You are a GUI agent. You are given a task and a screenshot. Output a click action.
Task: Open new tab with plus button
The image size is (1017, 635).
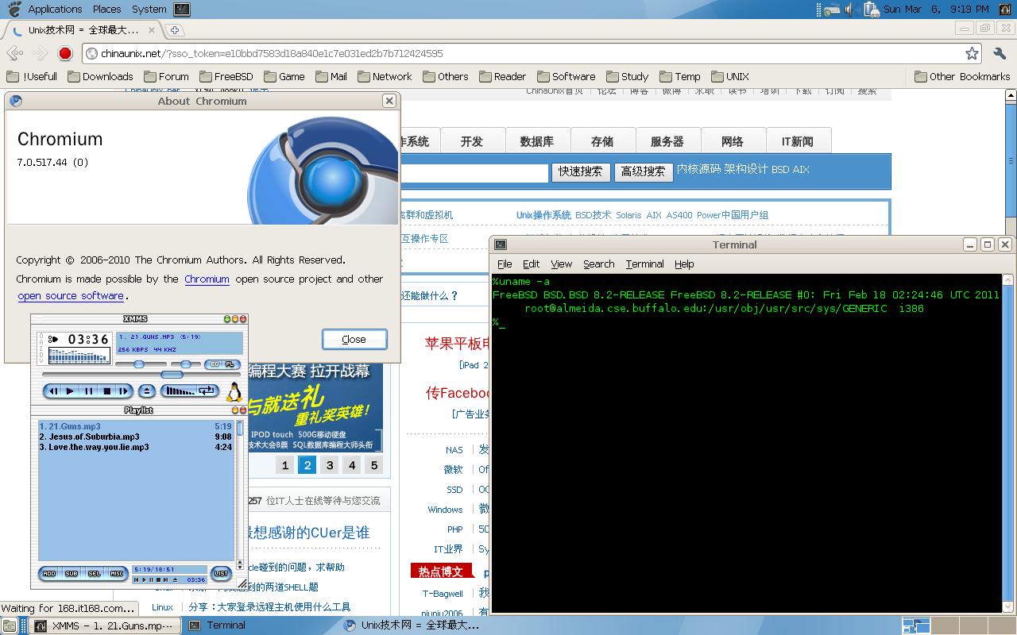pos(175,30)
